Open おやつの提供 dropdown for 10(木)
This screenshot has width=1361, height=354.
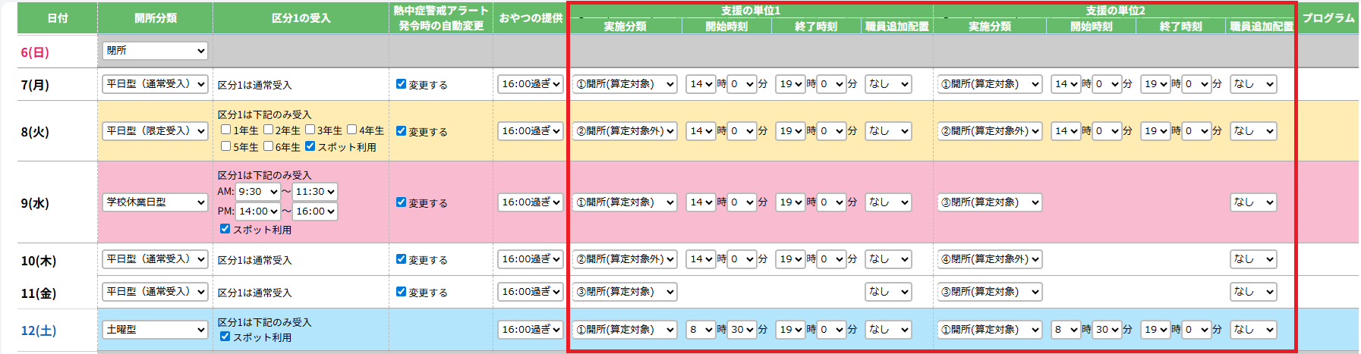530,259
